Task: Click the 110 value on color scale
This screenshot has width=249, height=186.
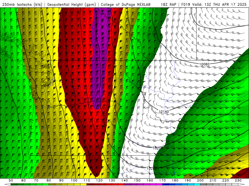Action: pyautogui.click(x=87, y=180)
